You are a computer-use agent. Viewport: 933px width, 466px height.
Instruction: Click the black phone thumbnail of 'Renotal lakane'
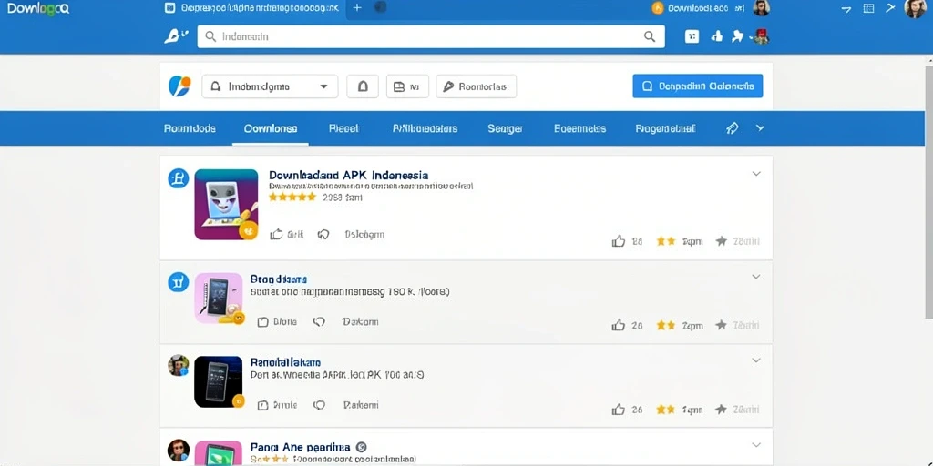pos(219,381)
